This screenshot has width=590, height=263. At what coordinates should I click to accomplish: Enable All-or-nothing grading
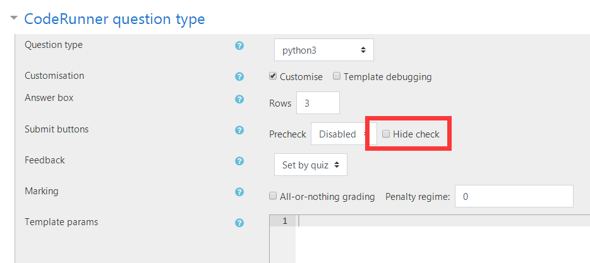[273, 196]
